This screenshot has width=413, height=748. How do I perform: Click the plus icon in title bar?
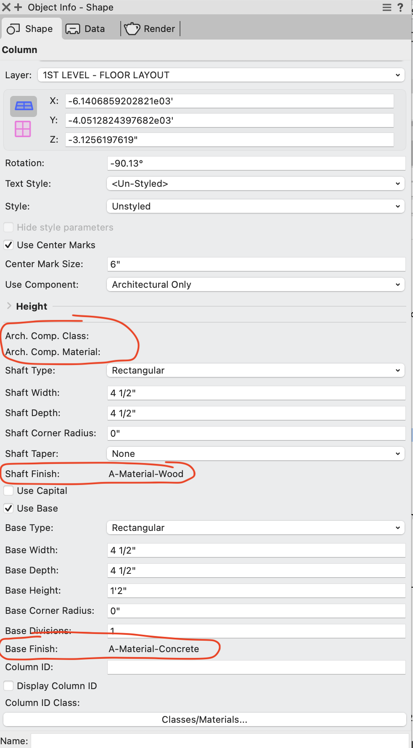18,8
